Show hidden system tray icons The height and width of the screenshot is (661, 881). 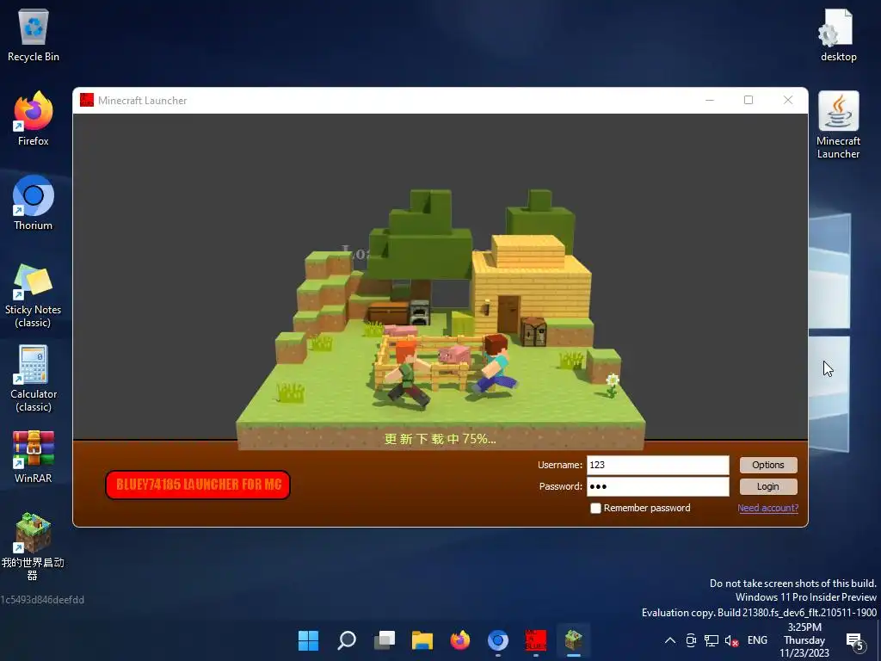pyautogui.click(x=669, y=640)
